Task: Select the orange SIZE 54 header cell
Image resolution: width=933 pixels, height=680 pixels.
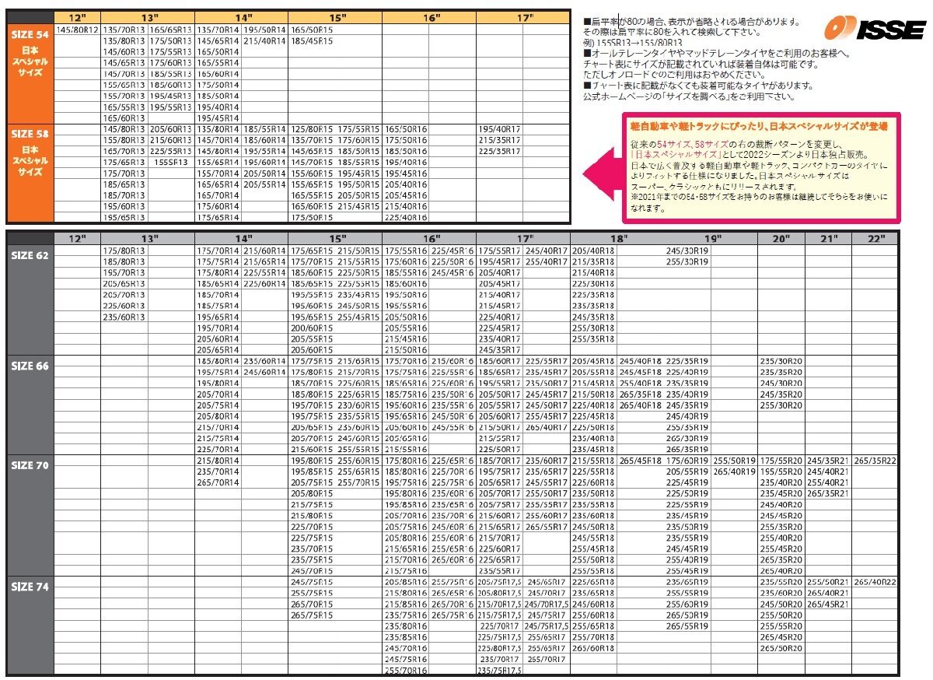Action: pyautogui.click(x=31, y=36)
